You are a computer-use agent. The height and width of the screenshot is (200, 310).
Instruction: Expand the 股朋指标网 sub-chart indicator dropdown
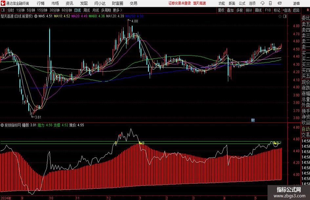[2, 125]
